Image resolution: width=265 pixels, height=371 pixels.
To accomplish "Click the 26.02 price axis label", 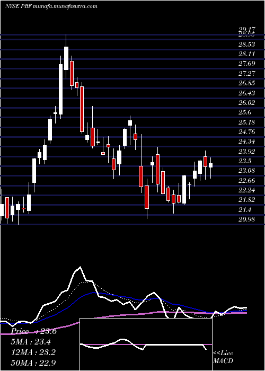I will click(x=247, y=103).
